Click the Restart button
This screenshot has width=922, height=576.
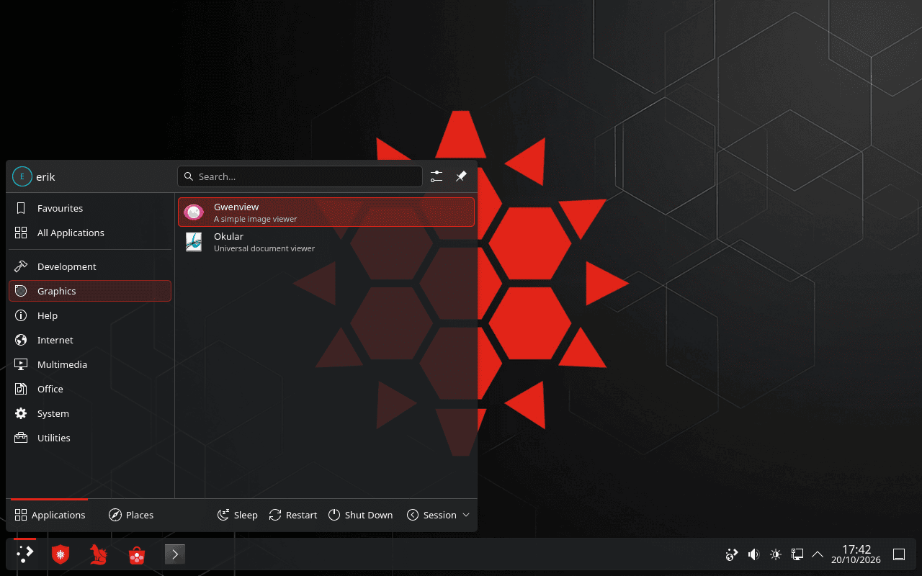click(x=293, y=515)
